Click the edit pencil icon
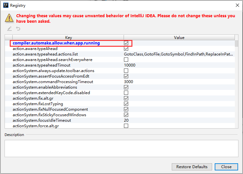Image resolution: width=243 pixels, height=174 pixels. coord(9,29)
